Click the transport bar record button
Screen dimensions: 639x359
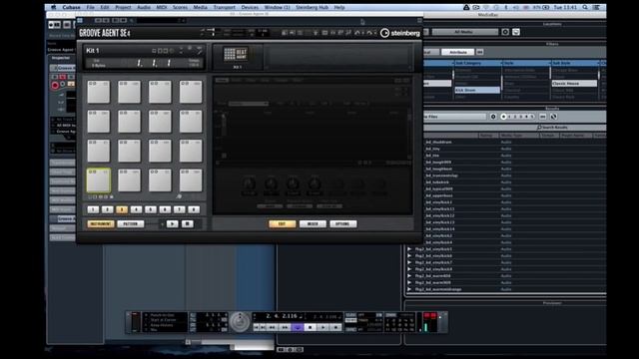[x=335, y=327]
